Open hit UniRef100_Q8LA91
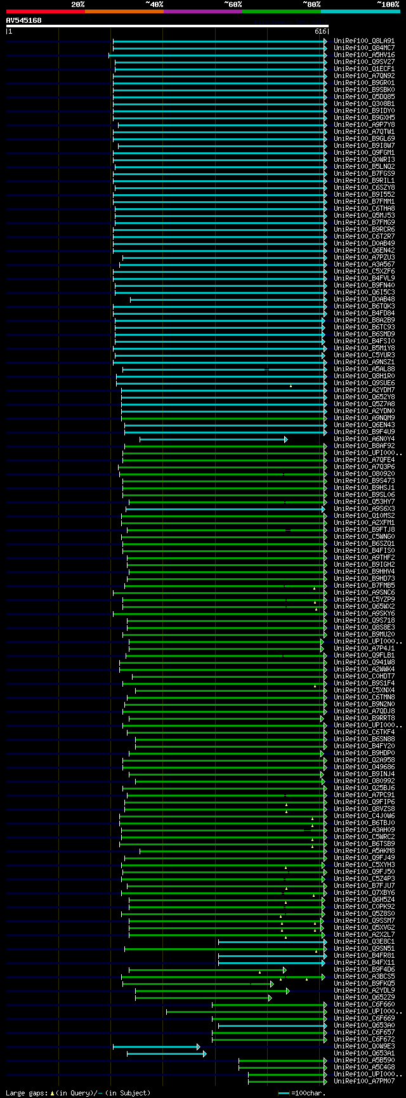 364,41
